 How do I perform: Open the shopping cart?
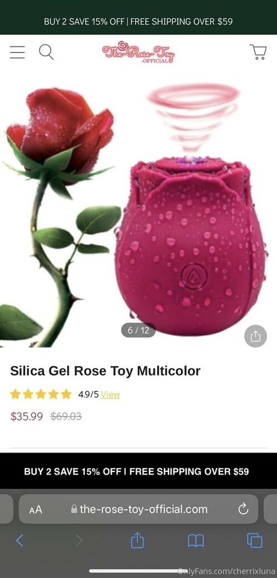258,52
